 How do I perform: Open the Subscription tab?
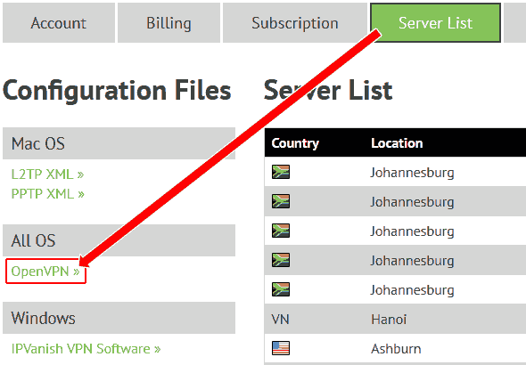pyautogui.click(x=295, y=23)
